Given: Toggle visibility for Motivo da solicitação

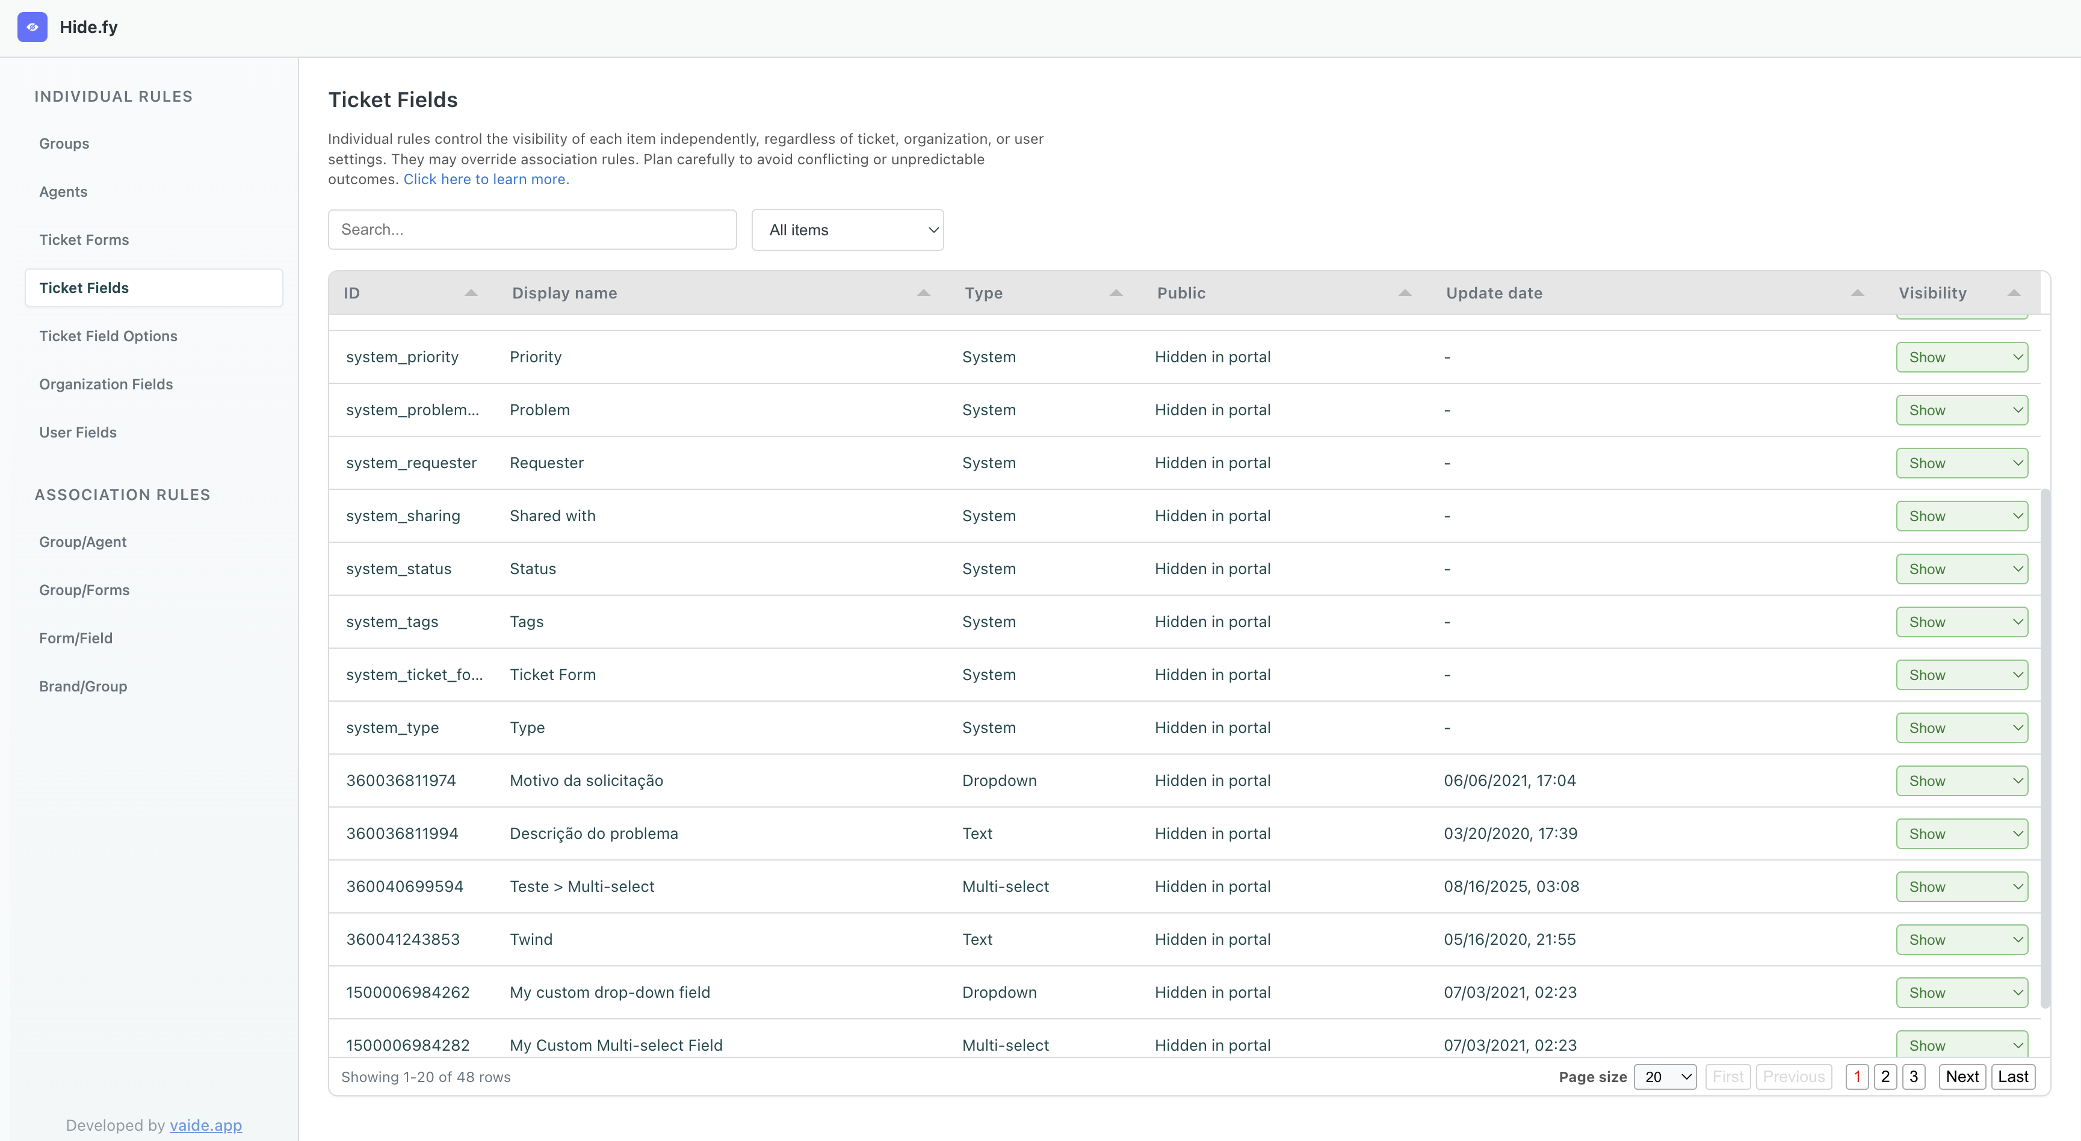Looking at the screenshot, I should pyautogui.click(x=1961, y=781).
